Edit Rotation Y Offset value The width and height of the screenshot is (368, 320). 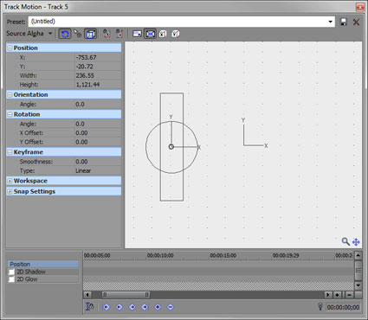[98, 142]
